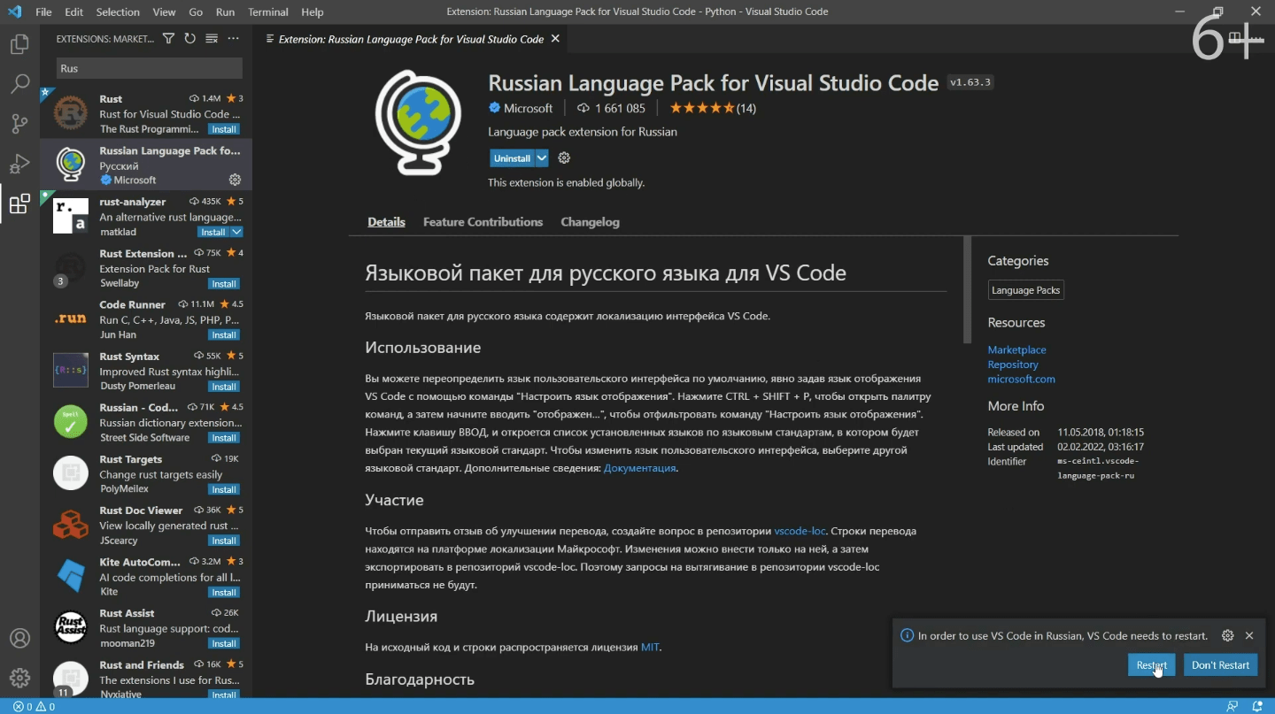1275x714 pixels.
Task: Open the microsoft.com link
Action: pyautogui.click(x=1021, y=379)
